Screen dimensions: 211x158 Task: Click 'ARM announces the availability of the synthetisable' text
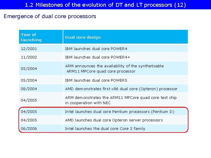coord(114,66)
